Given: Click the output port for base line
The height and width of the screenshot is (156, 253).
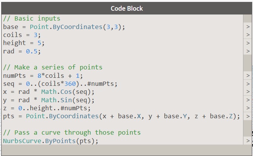Looking at the screenshot, I should click(248, 27).
